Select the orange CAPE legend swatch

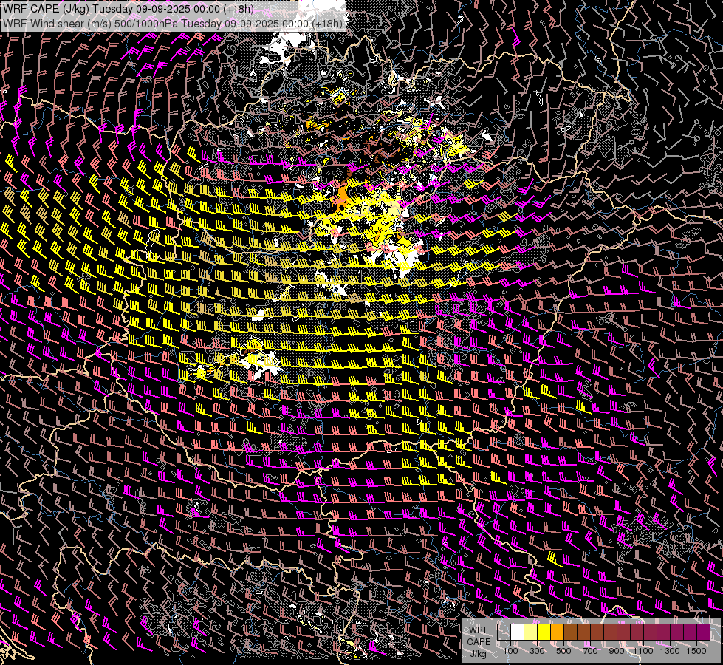[x=557, y=632]
